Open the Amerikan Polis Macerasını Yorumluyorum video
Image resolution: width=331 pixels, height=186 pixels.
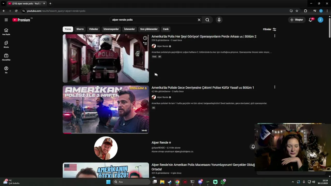click(x=203, y=167)
